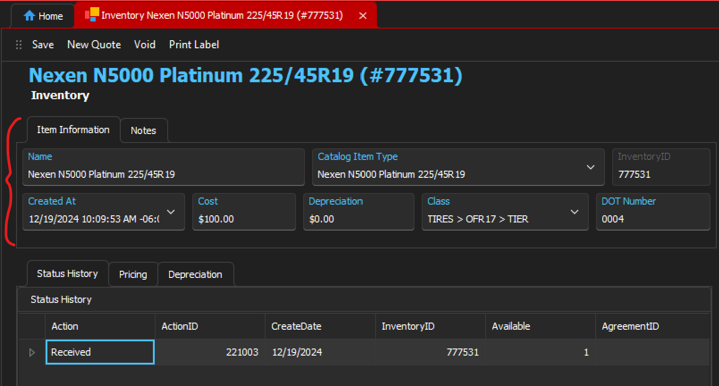Click the grid InventoryID cell 777531
Screen dimensions: 719x386
431,352
